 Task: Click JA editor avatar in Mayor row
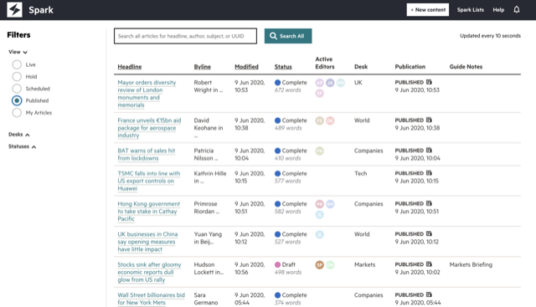(330, 83)
